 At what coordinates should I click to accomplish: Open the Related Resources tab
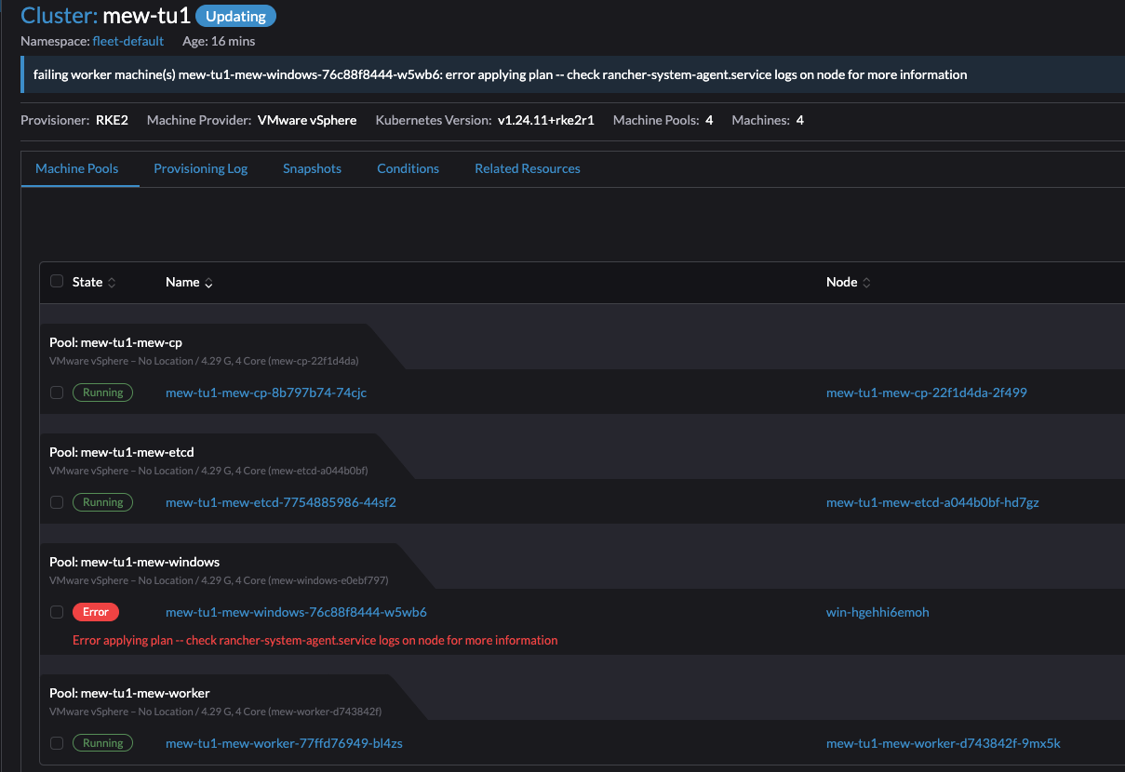tap(527, 168)
